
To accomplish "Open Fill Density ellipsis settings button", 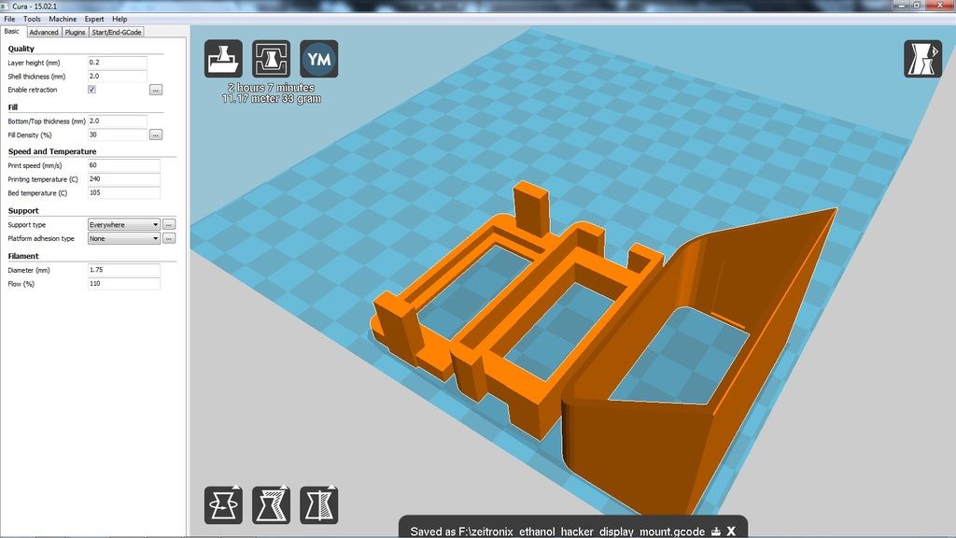I will click(156, 134).
